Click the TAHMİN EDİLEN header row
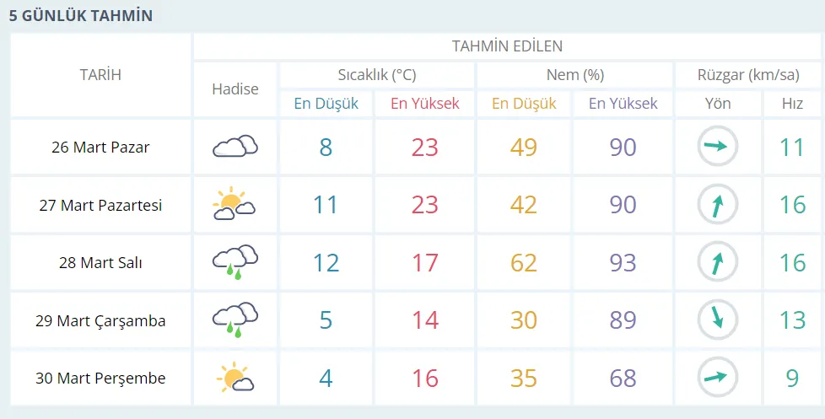Image resolution: width=825 pixels, height=419 pixels. [x=507, y=46]
